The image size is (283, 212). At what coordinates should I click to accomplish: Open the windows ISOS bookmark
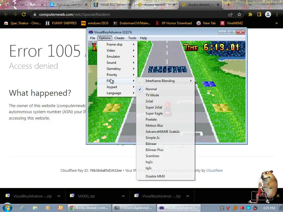coord(95,23)
